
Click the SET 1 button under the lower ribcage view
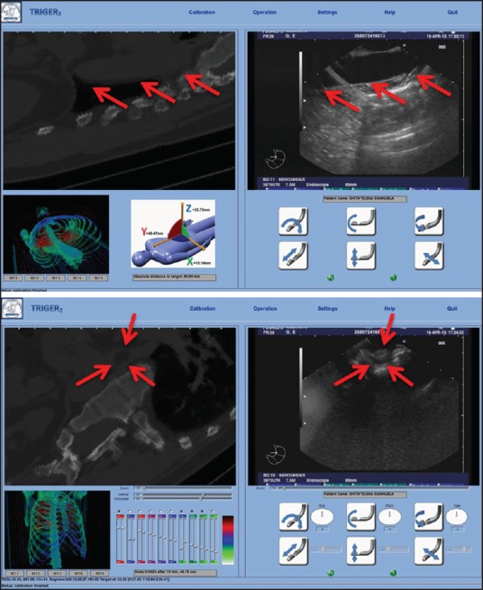(14, 573)
